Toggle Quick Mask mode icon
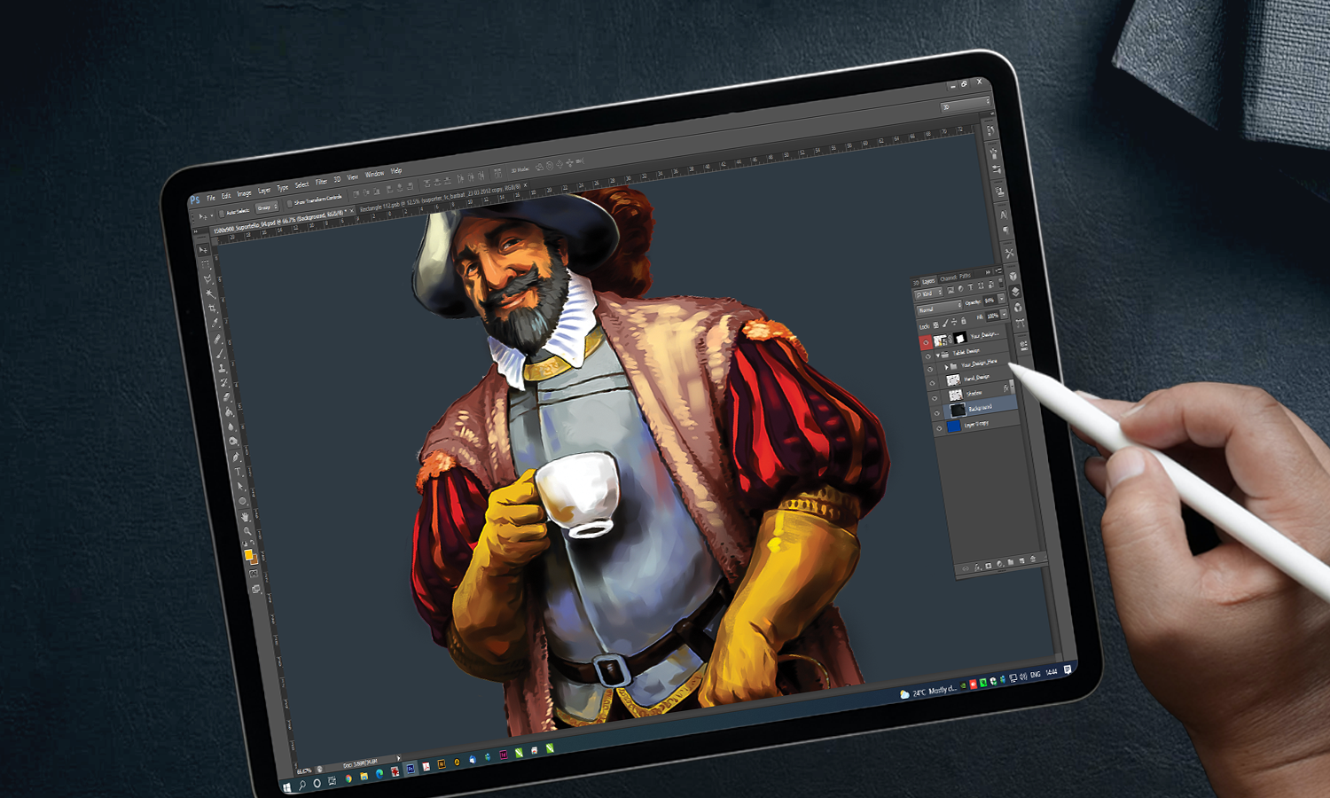Screen dimensions: 1330x798 pos(254,574)
